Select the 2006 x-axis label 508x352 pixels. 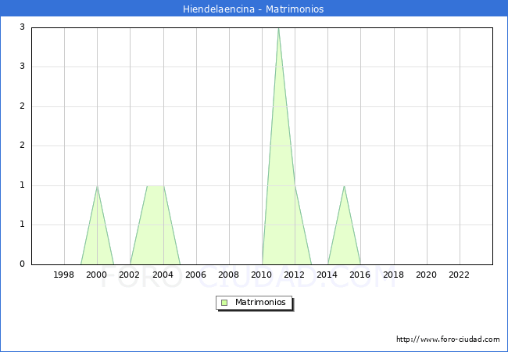(x=195, y=275)
